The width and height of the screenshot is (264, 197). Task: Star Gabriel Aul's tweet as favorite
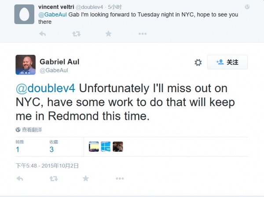[85, 179]
